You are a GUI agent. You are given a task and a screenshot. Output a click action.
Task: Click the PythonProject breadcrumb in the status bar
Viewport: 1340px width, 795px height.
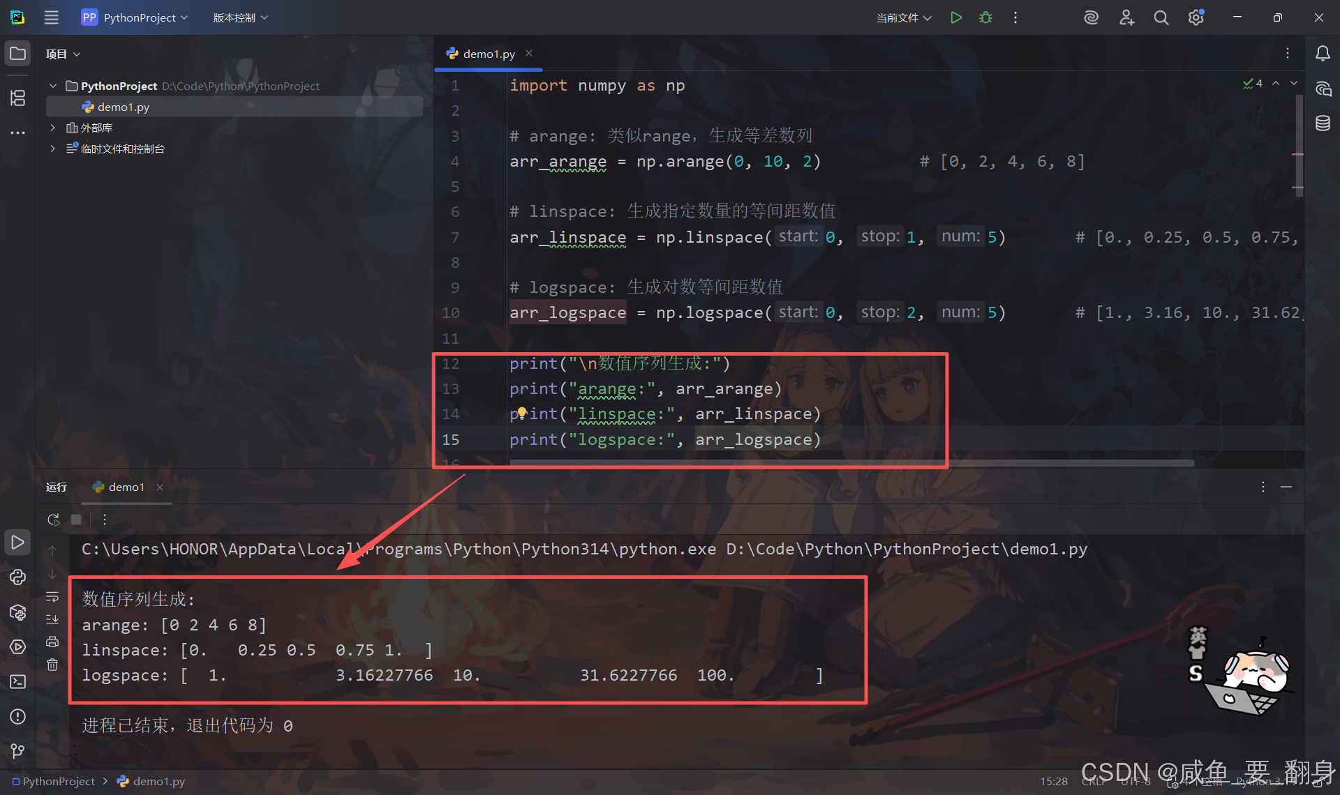tap(58, 781)
